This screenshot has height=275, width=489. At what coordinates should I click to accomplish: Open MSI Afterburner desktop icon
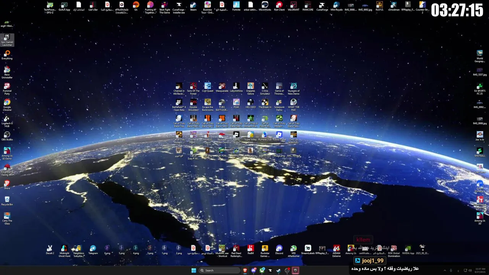[293, 251]
